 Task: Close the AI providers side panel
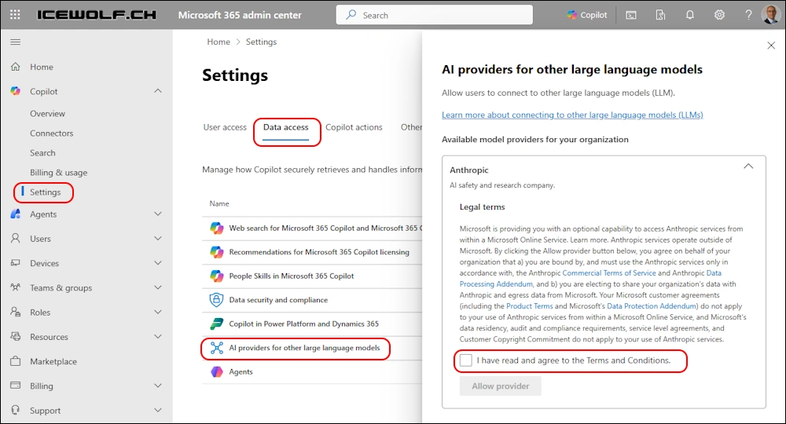[x=770, y=46]
